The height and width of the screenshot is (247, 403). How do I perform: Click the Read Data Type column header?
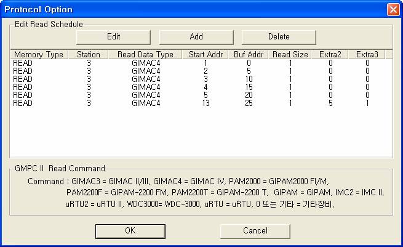click(145, 55)
